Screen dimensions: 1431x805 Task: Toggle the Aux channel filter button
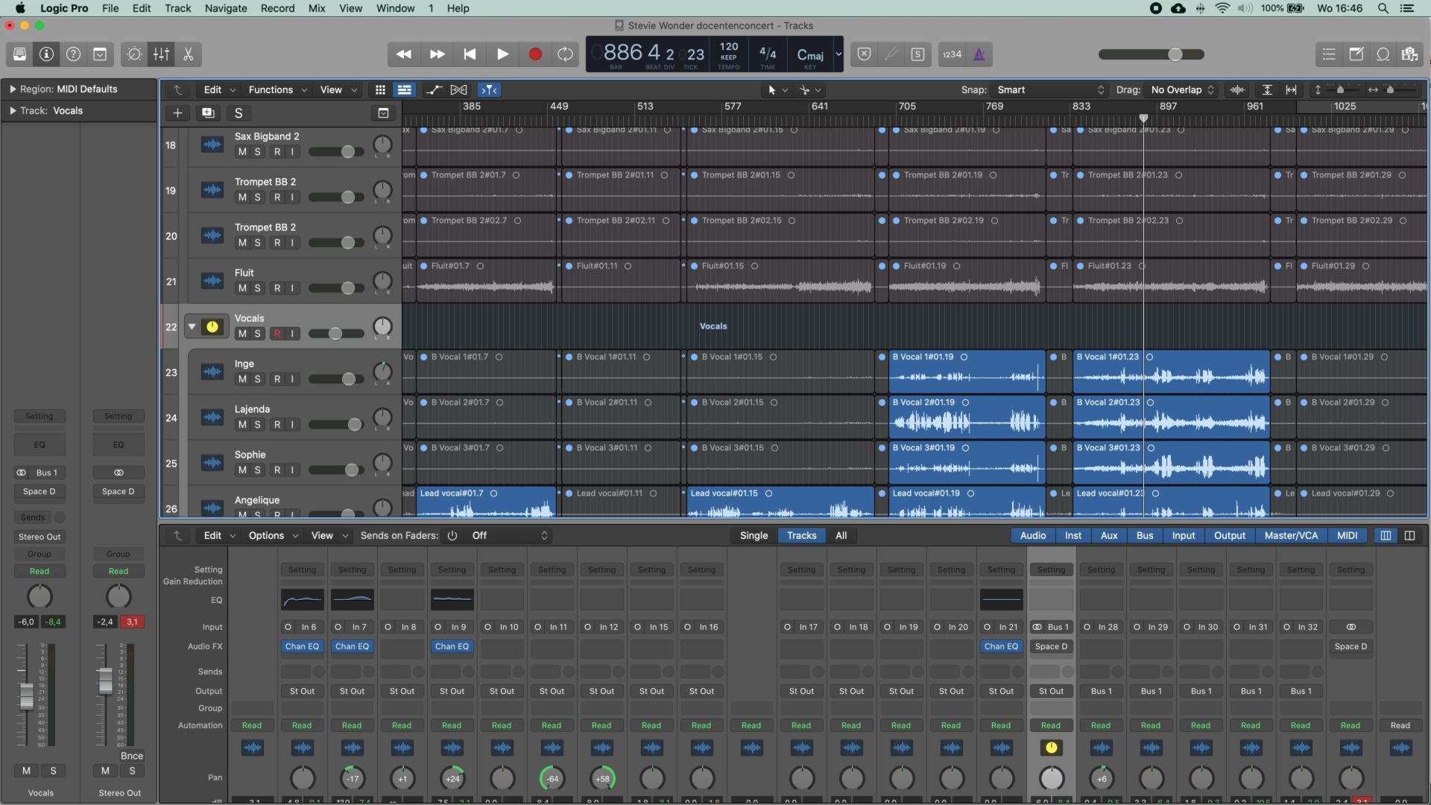pyautogui.click(x=1109, y=535)
